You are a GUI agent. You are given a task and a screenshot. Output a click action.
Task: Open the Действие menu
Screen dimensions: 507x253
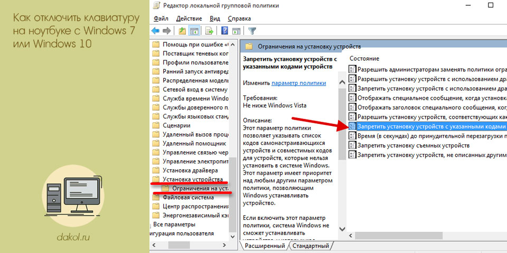(189, 18)
